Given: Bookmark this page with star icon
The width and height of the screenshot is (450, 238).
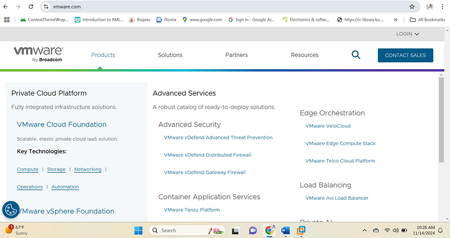Looking at the screenshot, I should pos(412,7).
